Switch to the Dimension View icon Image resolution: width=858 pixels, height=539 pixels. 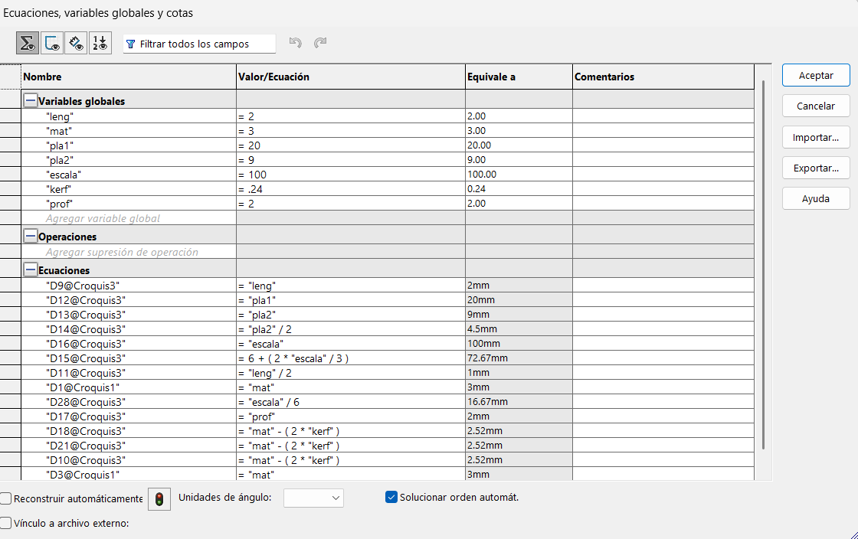click(76, 44)
